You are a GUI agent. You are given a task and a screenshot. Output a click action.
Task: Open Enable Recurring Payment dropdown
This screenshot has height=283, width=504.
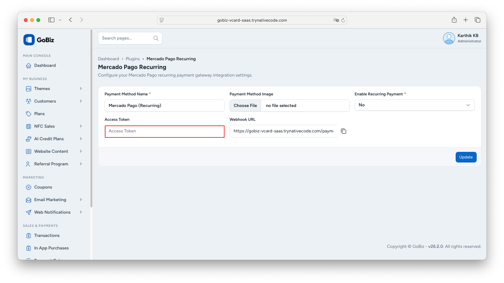[x=415, y=105]
